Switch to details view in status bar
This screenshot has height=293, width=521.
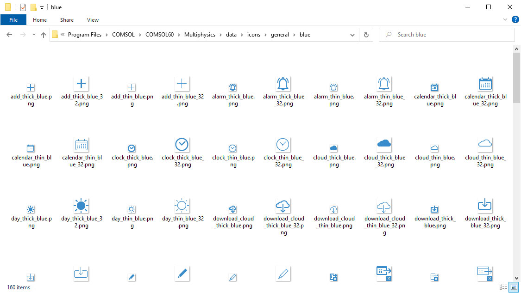click(x=503, y=287)
